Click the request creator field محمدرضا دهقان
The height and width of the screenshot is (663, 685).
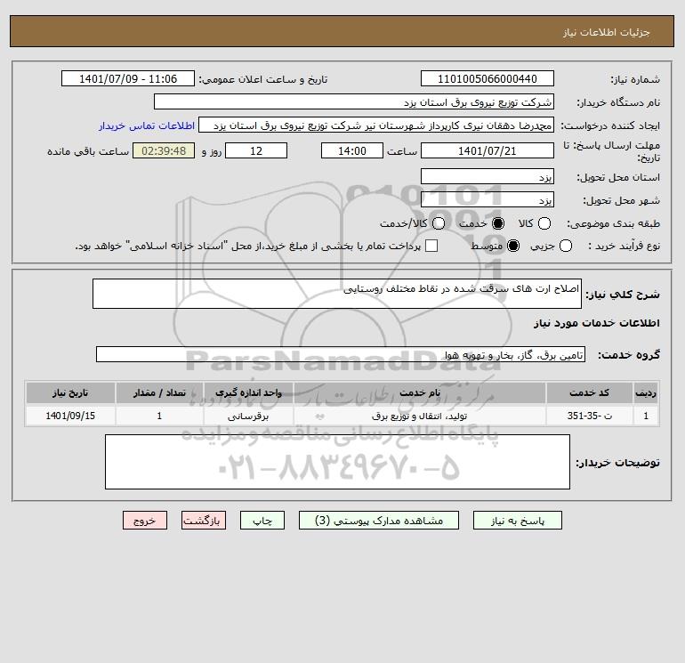point(376,125)
